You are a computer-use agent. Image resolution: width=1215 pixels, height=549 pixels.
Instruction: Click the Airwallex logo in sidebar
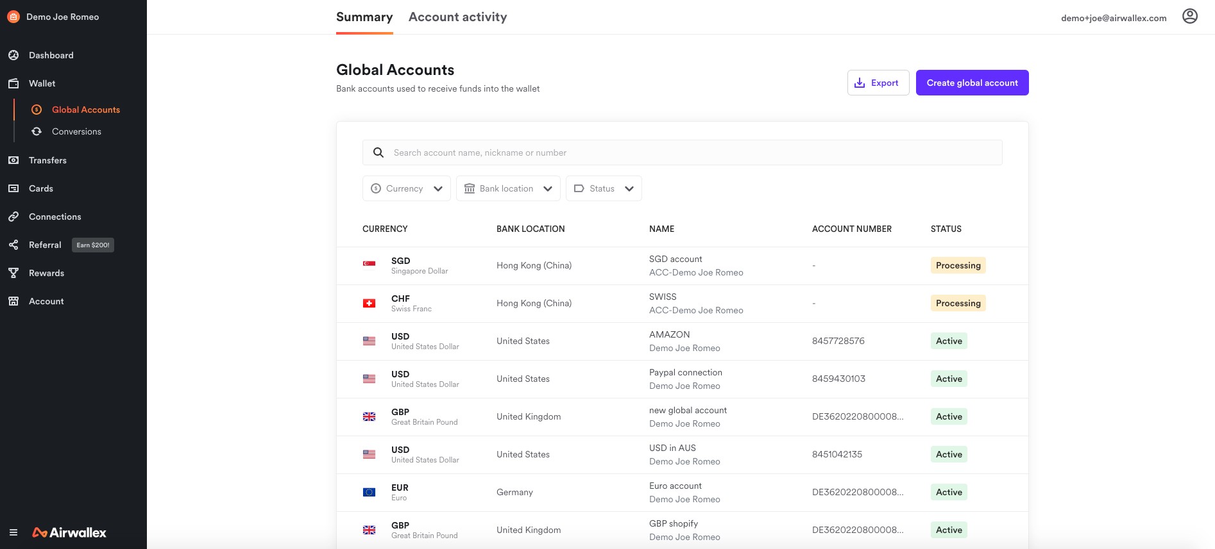[x=69, y=532]
